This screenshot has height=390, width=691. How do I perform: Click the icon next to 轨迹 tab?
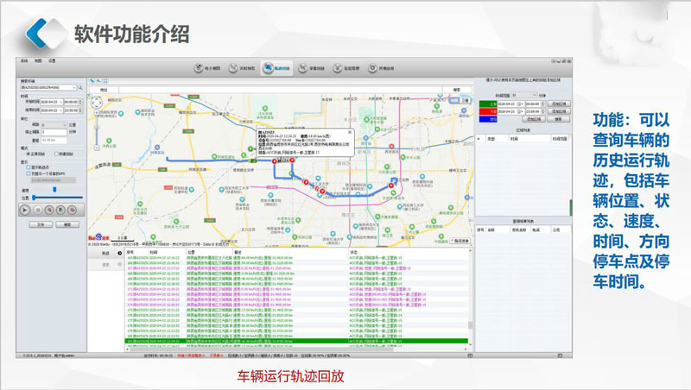tap(119, 253)
